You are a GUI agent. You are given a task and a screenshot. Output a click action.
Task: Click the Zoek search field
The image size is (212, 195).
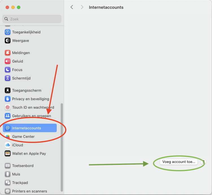coord(32,19)
